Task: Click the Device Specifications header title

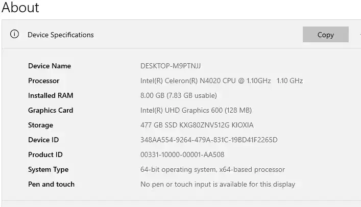Action: 60,35
